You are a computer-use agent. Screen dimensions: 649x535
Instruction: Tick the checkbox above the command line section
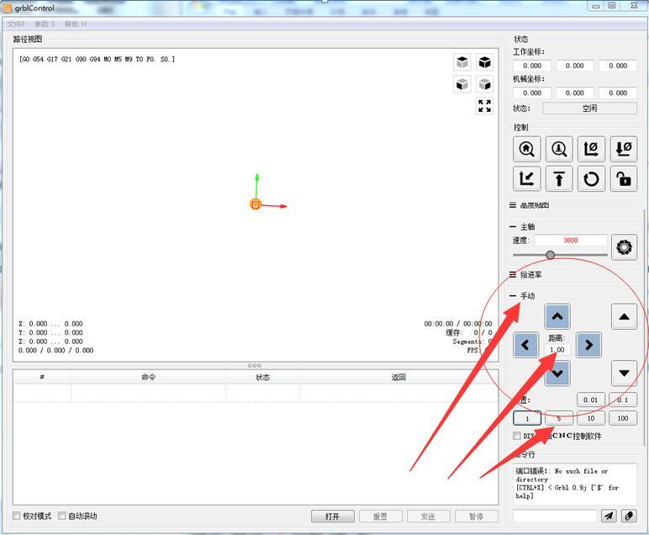[x=517, y=436]
